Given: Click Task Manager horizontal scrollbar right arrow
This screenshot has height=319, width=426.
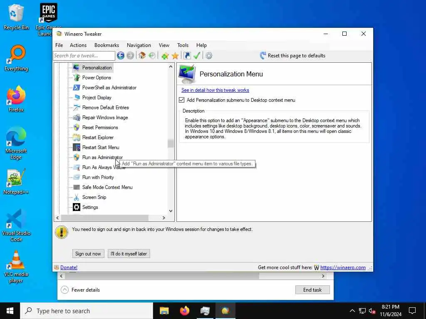Looking at the screenshot, I should 323,276.
